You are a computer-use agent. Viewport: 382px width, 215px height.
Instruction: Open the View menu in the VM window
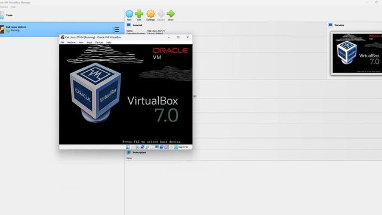[x=81, y=42]
